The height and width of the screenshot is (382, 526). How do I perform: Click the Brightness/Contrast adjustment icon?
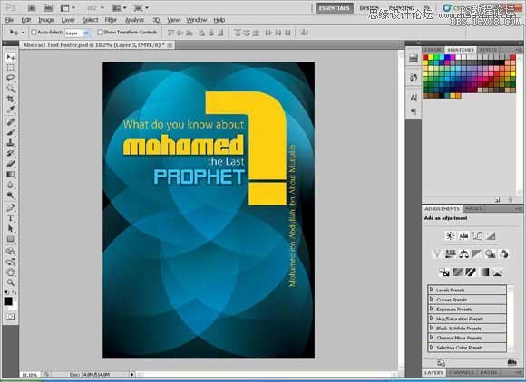coord(450,235)
